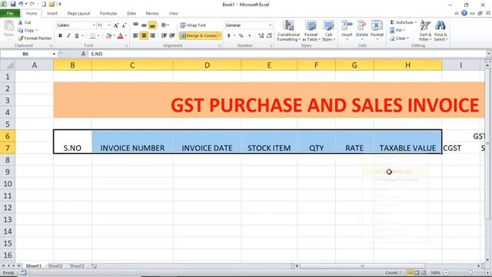Image resolution: width=492 pixels, height=277 pixels.
Task: Toggle Top Align
Action: point(135,25)
